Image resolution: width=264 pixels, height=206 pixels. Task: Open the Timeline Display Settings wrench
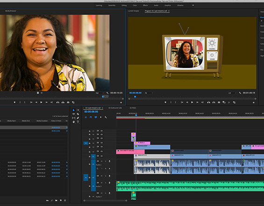[106, 117]
